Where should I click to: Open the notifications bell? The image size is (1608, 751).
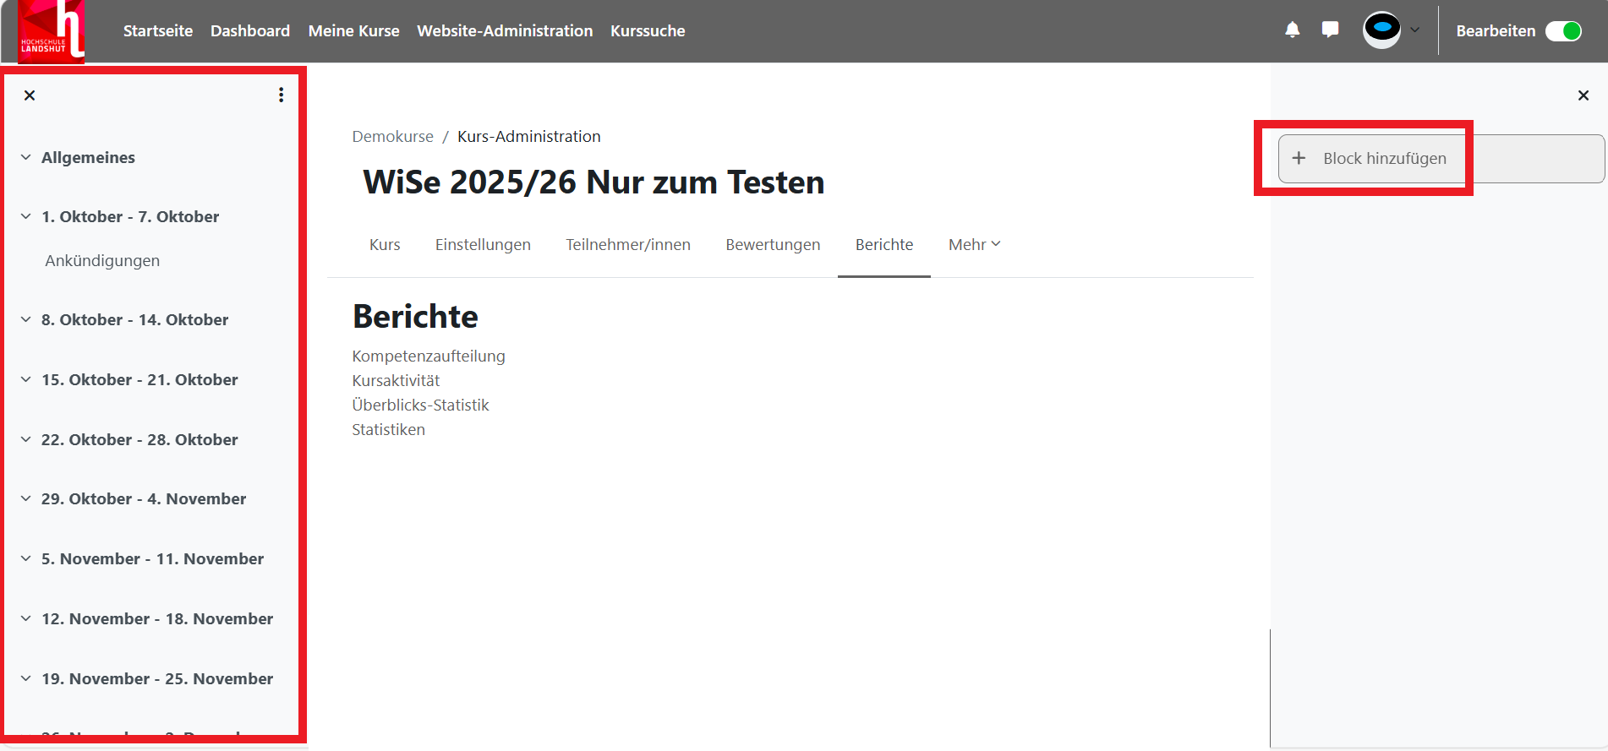coord(1292,30)
